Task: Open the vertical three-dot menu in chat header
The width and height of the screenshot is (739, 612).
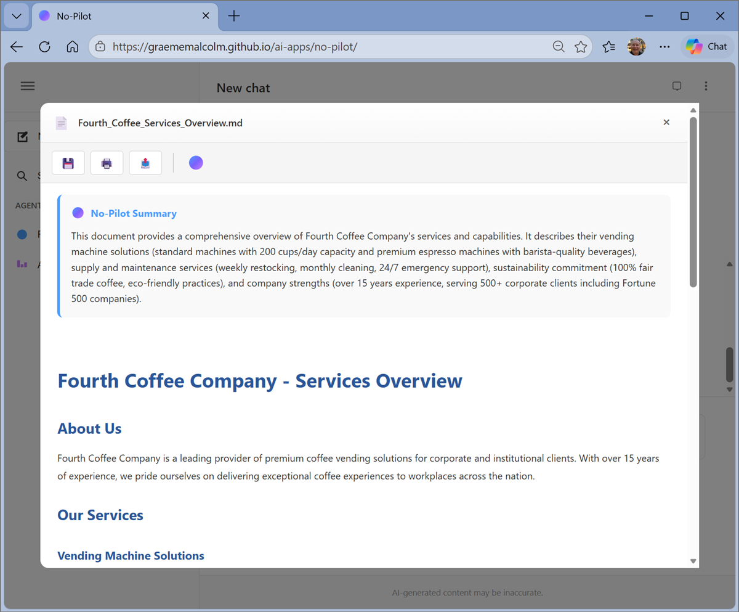Action: (x=706, y=86)
